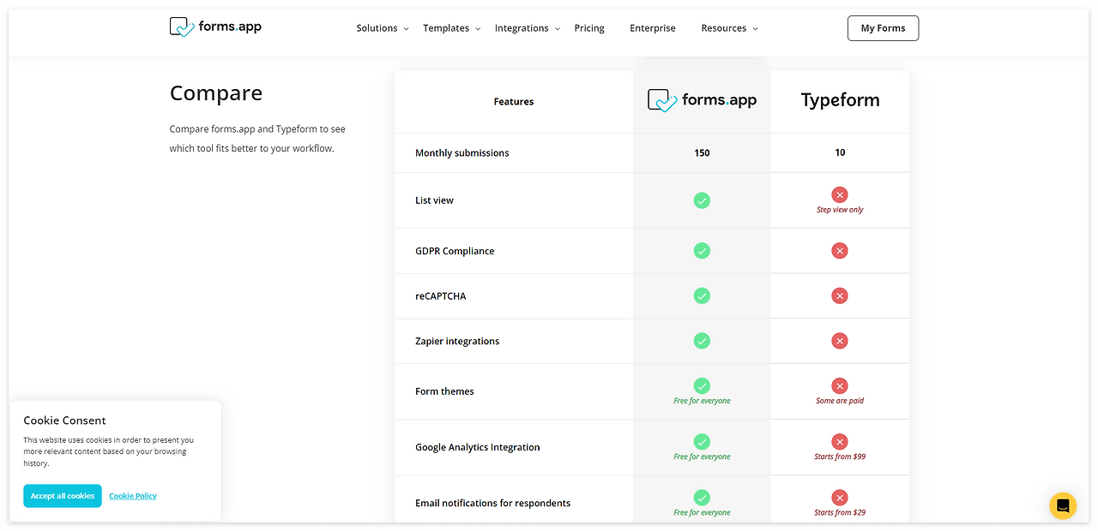1098x531 pixels.
Task: Open the Pricing page
Action: coord(589,28)
